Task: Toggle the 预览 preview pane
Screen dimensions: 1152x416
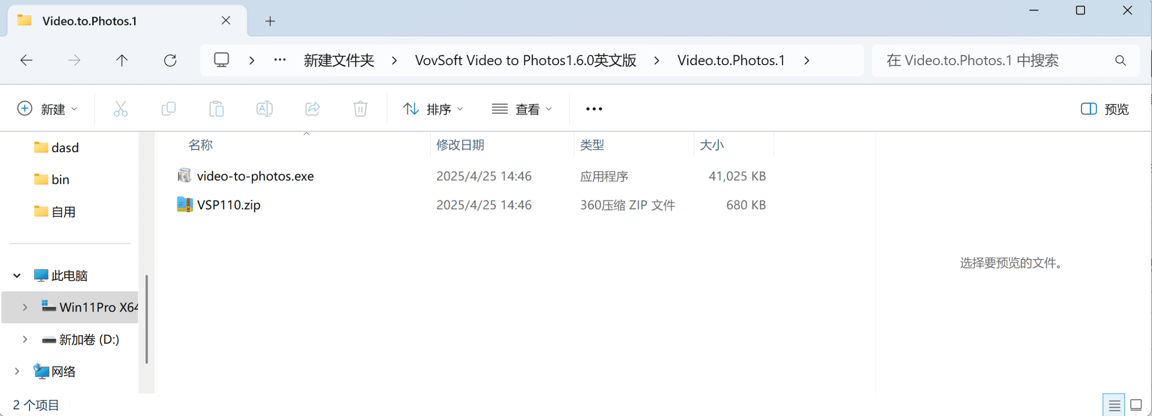Action: click(x=1105, y=109)
